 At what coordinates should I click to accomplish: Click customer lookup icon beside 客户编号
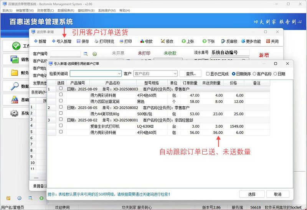pyautogui.click(x=86, y=54)
